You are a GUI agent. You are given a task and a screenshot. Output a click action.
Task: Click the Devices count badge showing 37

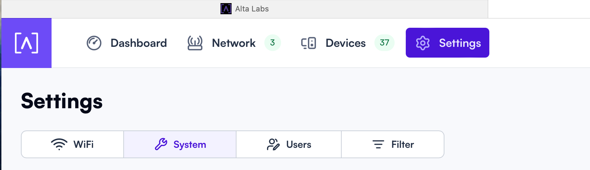click(385, 43)
